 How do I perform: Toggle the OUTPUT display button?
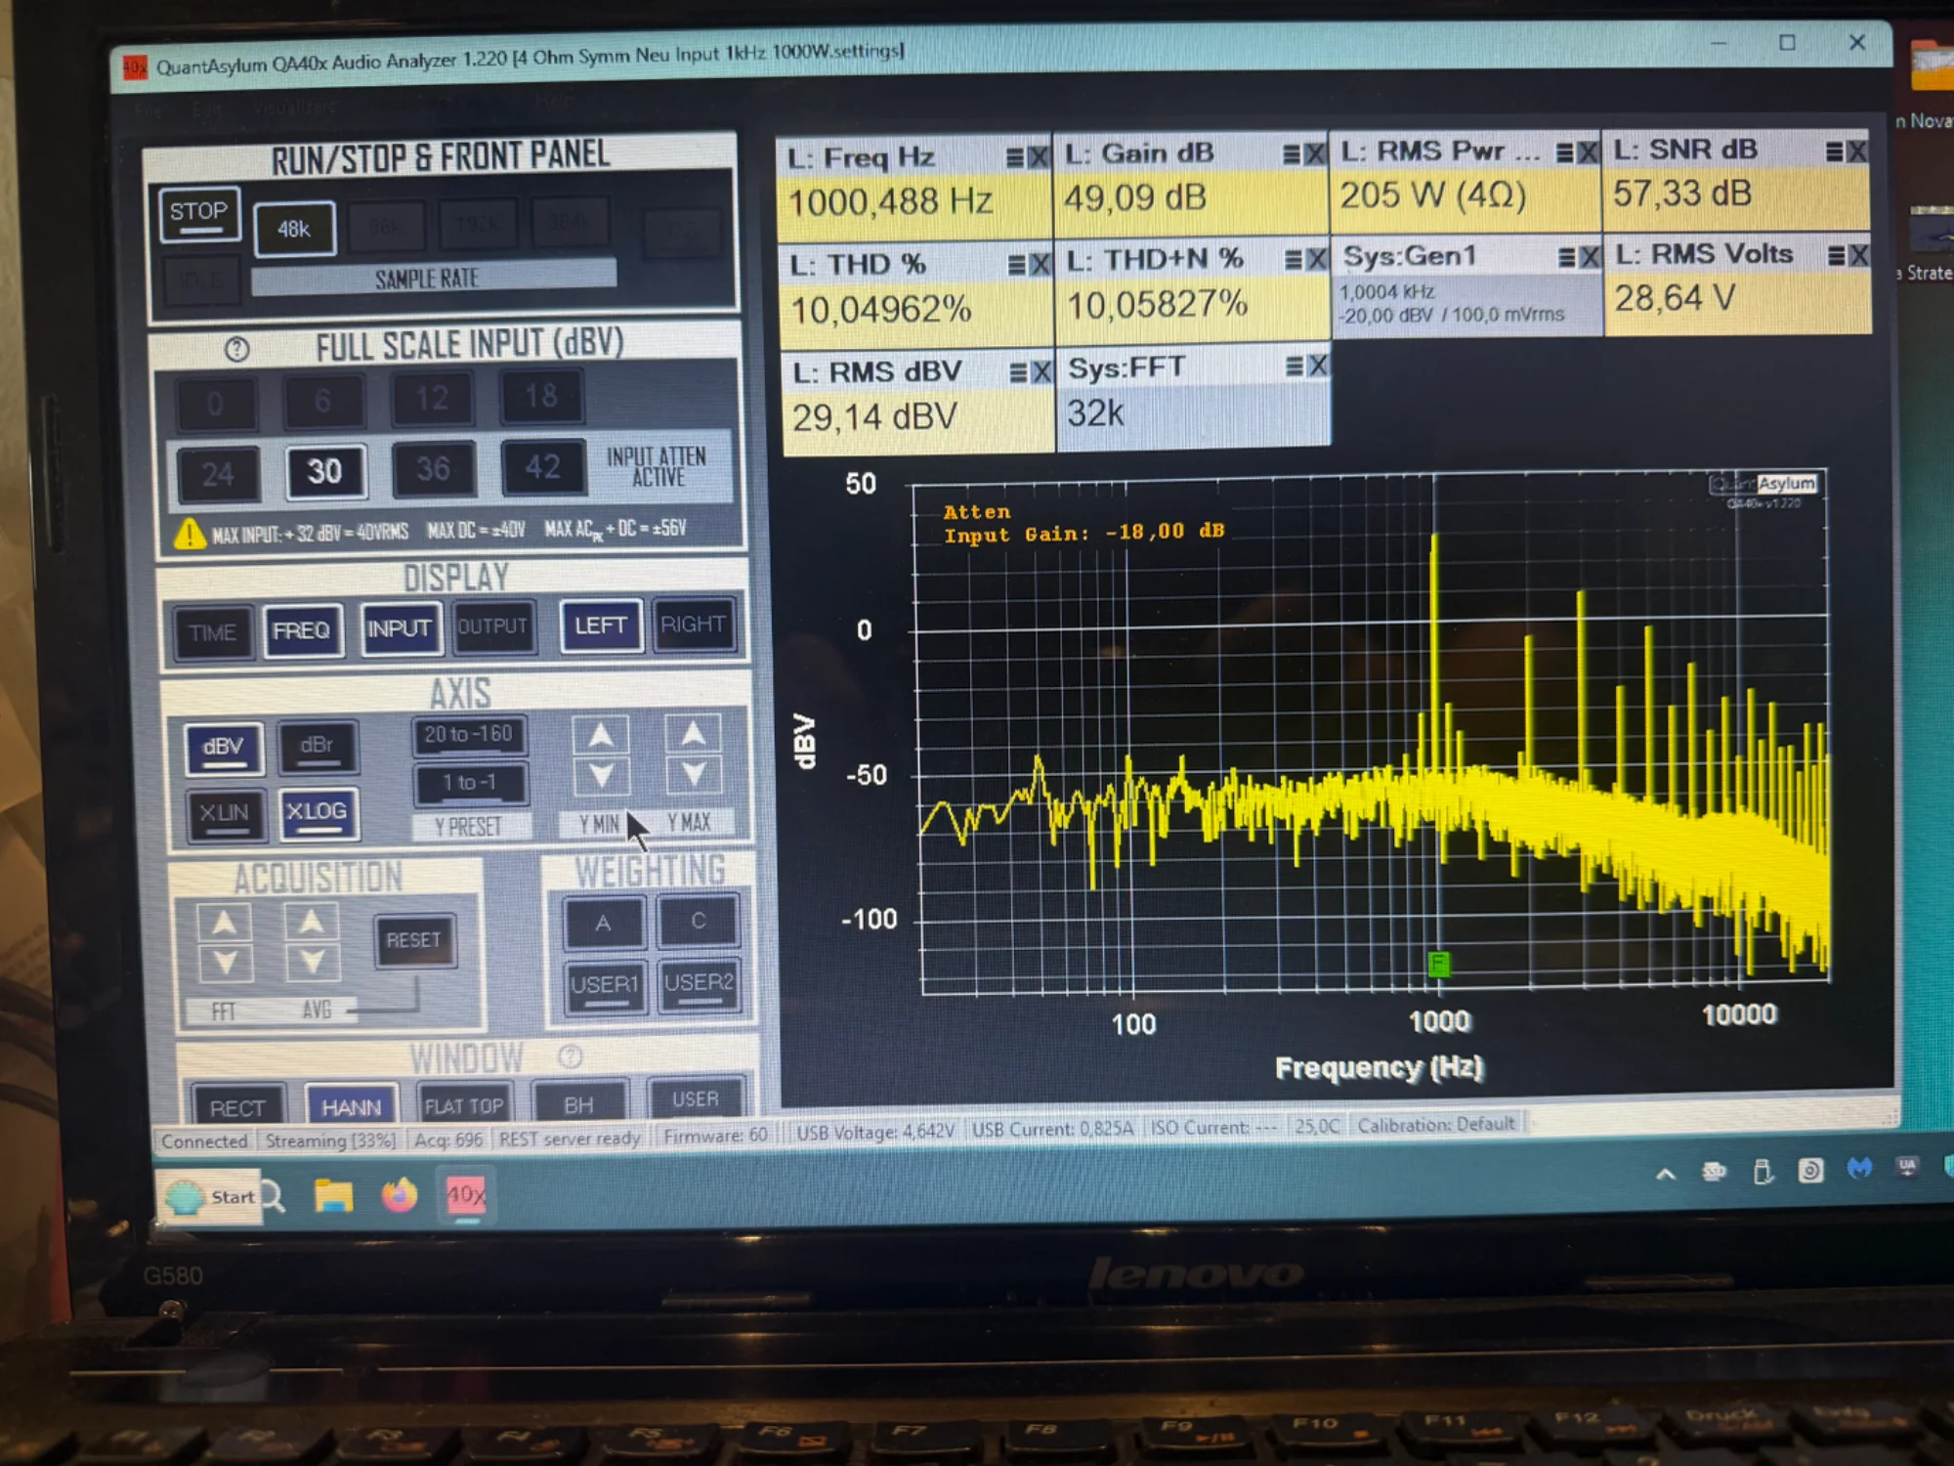(x=493, y=626)
